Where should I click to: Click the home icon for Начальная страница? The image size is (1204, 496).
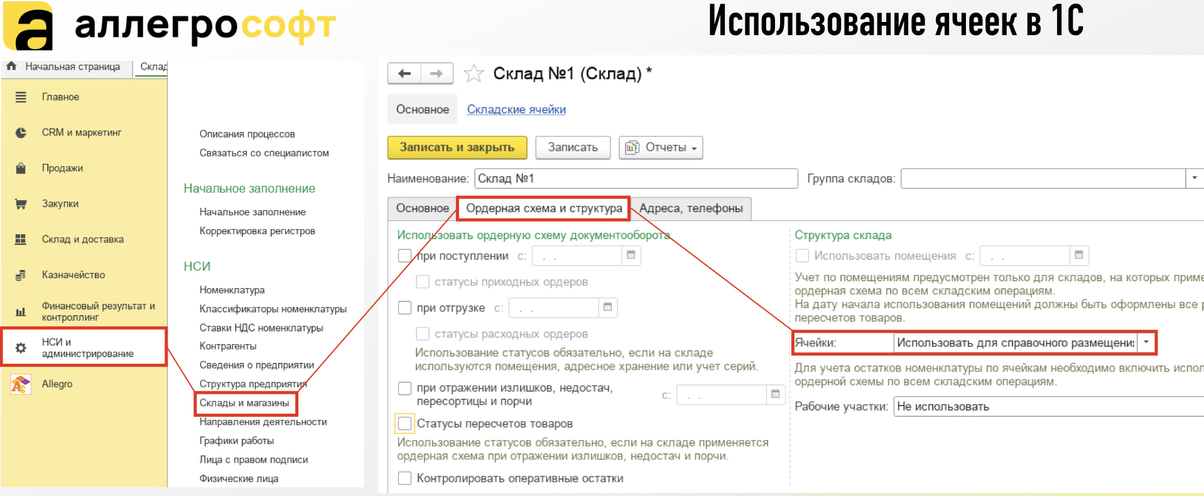pos(11,66)
